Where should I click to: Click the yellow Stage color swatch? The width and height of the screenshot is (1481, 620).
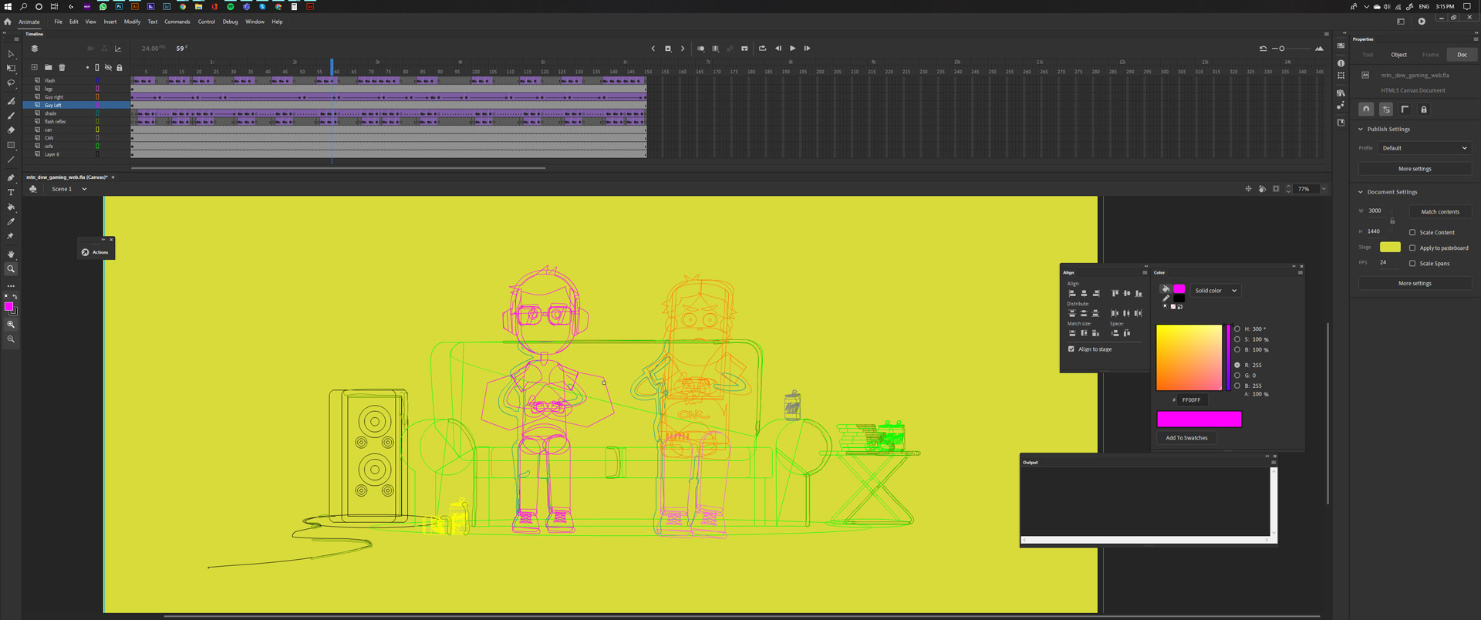(x=1390, y=248)
